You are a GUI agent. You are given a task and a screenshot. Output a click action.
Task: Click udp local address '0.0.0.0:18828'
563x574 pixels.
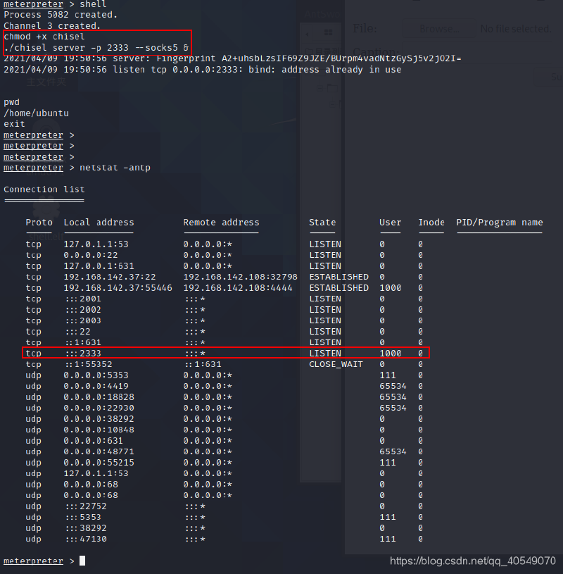point(99,397)
